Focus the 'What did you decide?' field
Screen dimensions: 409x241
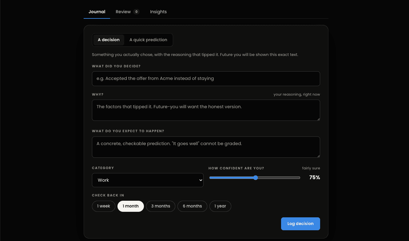tap(206, 79)
